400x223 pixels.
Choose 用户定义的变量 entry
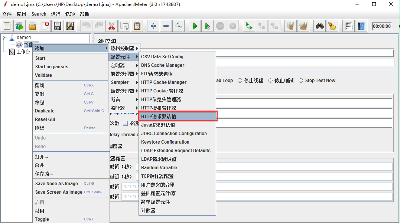coord(177,185)
